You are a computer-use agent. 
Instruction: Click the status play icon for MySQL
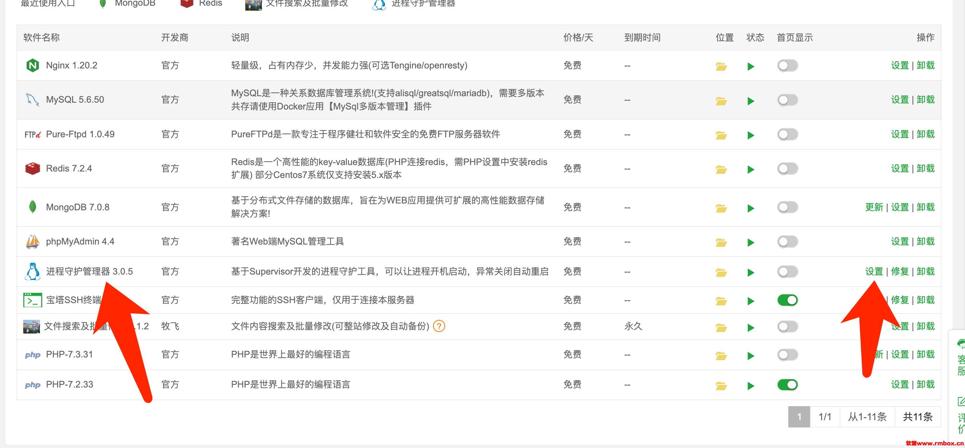pos(751,101)
